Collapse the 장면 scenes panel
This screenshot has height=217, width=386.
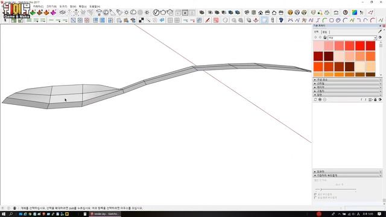347,95
